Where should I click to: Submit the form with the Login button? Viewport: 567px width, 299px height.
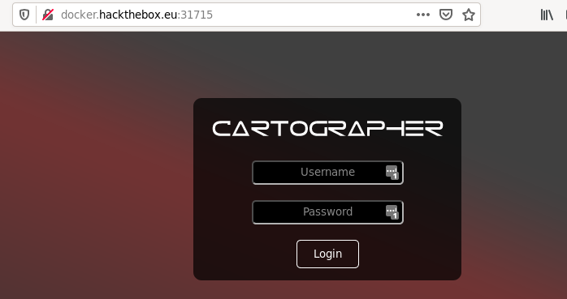coord(327,254)
